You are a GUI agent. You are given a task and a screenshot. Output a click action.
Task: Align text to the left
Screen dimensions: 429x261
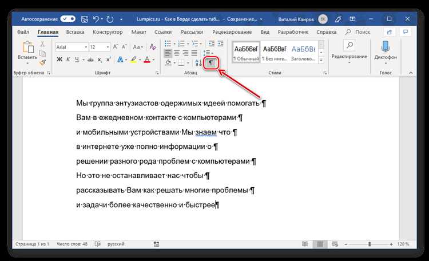(168, 53)
